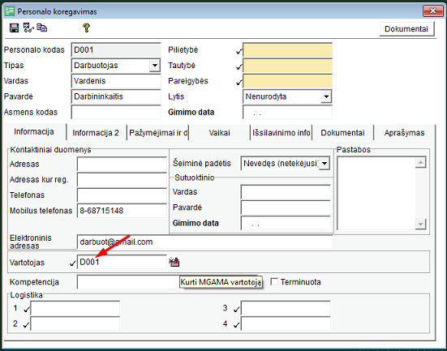The width and height of the screenshot is (447, 351).
Task: Click the Kurti MGAMA vartotoją icon
Action: tap(174, 262)
